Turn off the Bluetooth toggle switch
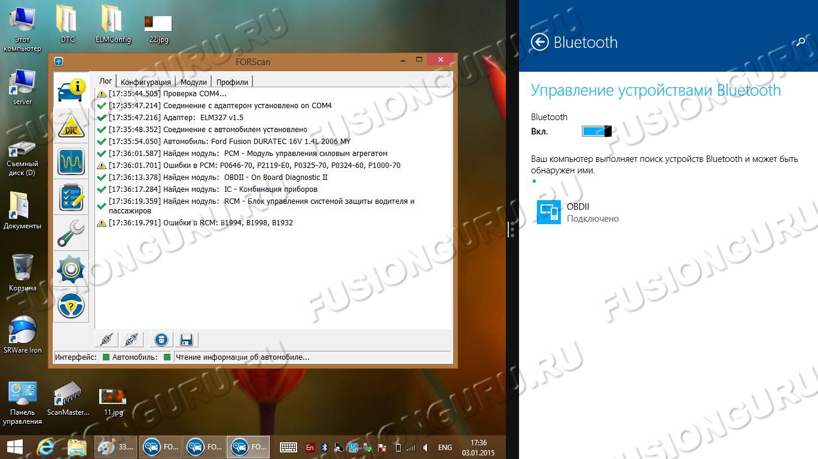Viewport: 818px width, 459px height. [596, 131]
